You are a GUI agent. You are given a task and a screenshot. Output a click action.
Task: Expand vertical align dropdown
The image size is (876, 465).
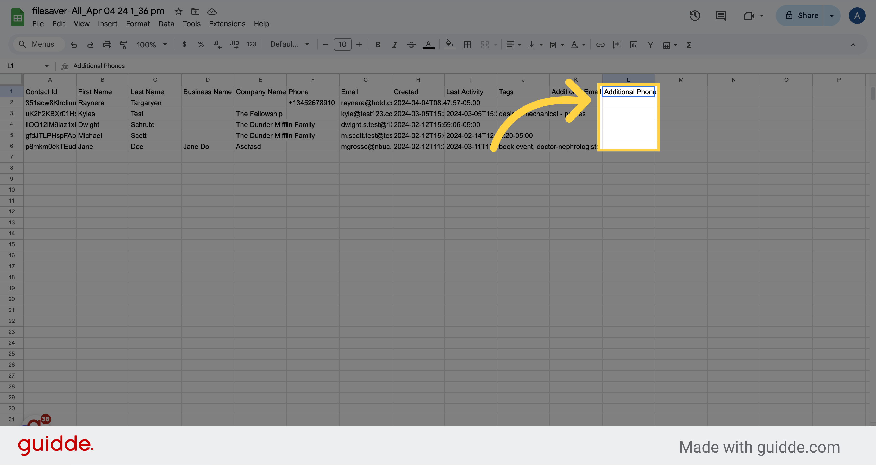point(541,45)
